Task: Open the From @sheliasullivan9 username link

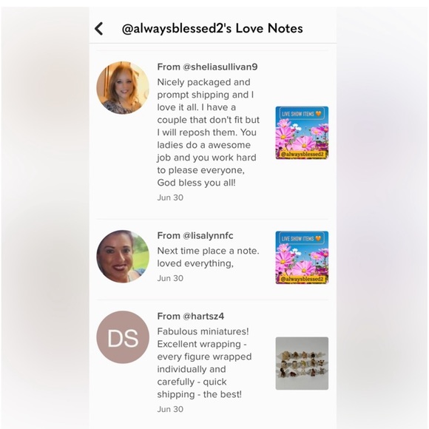Action: (x=207, y=67)
